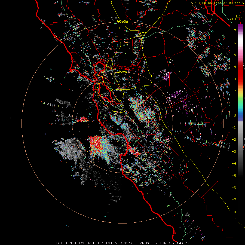Viewport: 245px width, 245px height.
Task: Click the DIFFERENTIAL REFLECTIVITY (ZDR) caption
Action: point(94,243)
